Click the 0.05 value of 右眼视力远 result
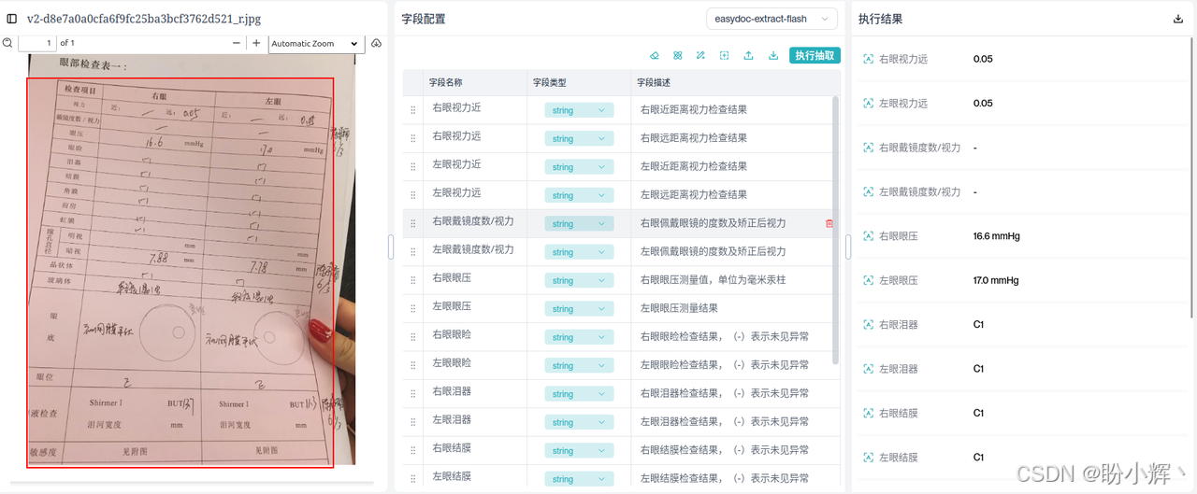 pos(983,59)
